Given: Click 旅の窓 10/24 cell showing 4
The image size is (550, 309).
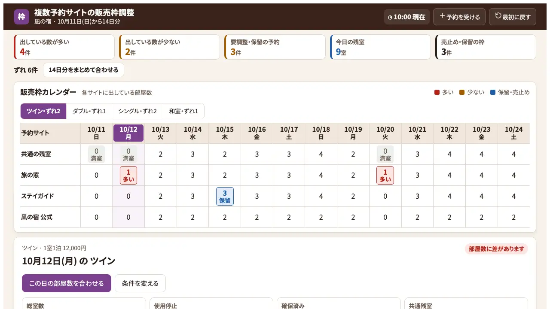Looking at the screenshot, I should point(514,175).
